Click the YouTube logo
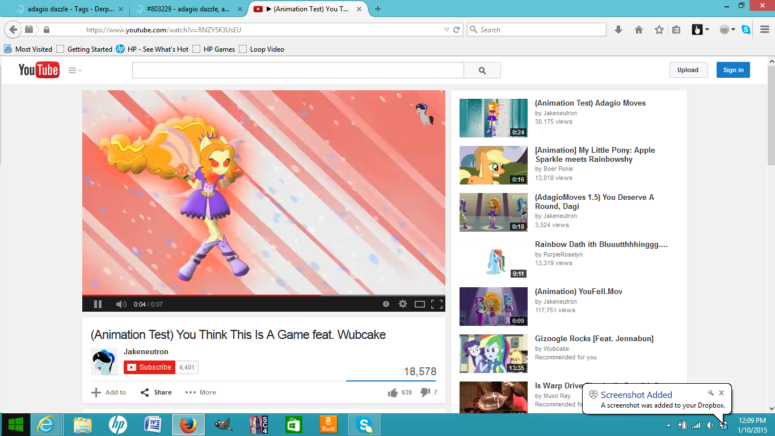The image size is (775, 436). coord(39,70)
